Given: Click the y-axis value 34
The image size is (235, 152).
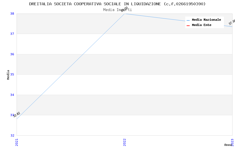Looking at the screenshot, I should click(12, 95).
